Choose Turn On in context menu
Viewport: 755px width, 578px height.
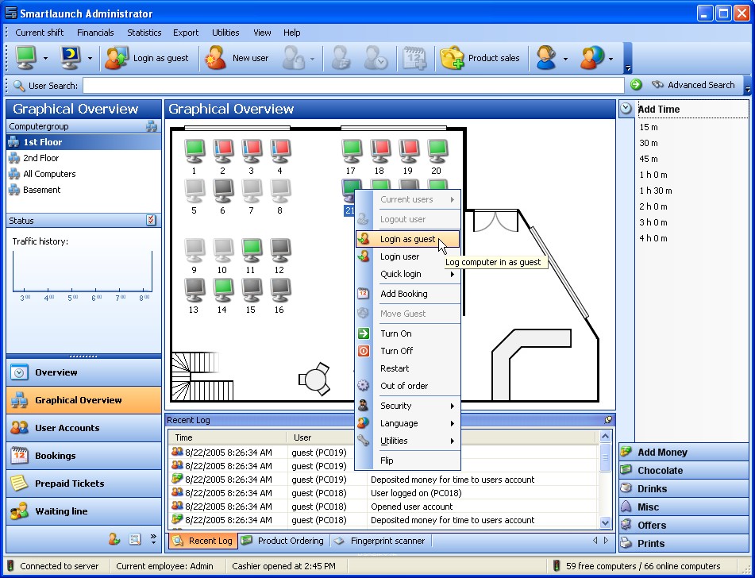point(407,333)
